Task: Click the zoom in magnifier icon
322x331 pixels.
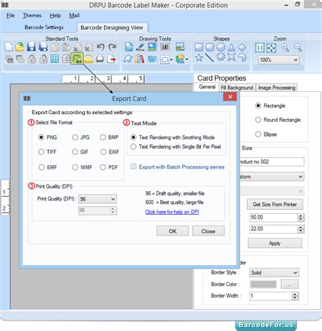Action: click(285, 48)
